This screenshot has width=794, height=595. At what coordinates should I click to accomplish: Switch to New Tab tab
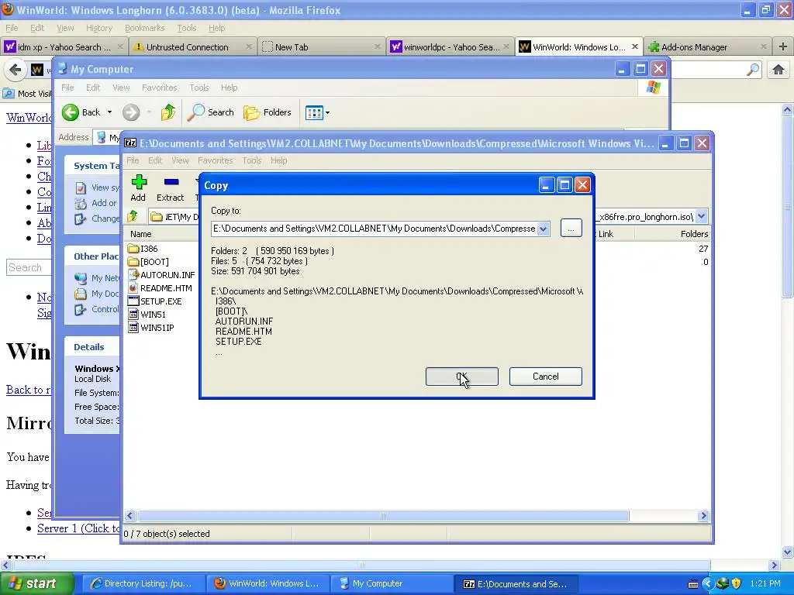[321, 47]
